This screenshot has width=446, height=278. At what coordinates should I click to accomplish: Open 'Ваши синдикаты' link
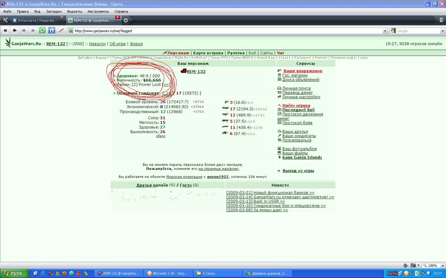tap(299, 136)
